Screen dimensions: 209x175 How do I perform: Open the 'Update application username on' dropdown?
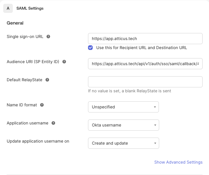click(123, 143)
